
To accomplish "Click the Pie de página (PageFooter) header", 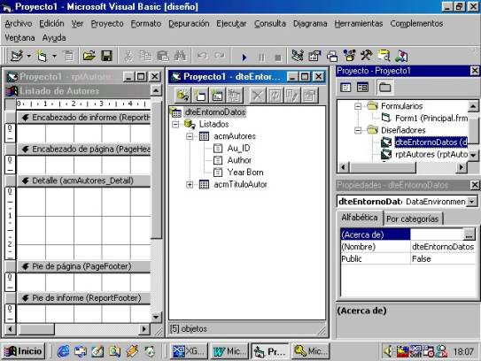I will [84, 266].
